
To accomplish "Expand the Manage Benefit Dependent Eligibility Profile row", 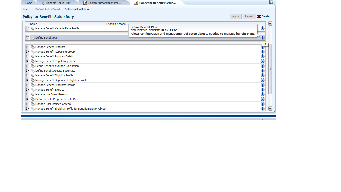I will (27, 80).
